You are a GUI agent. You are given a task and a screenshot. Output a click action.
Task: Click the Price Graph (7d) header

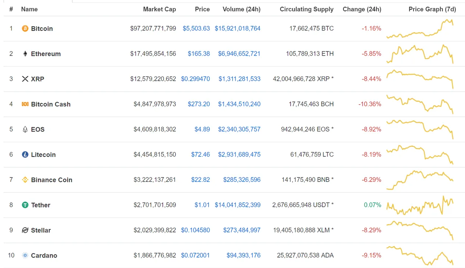pyautogui.click(x=432, y=9)
